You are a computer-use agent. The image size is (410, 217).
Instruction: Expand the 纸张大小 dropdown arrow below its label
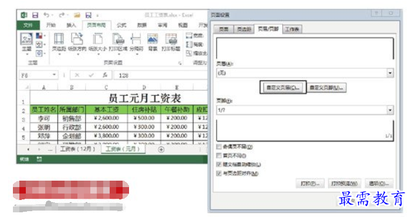(98, 55)
